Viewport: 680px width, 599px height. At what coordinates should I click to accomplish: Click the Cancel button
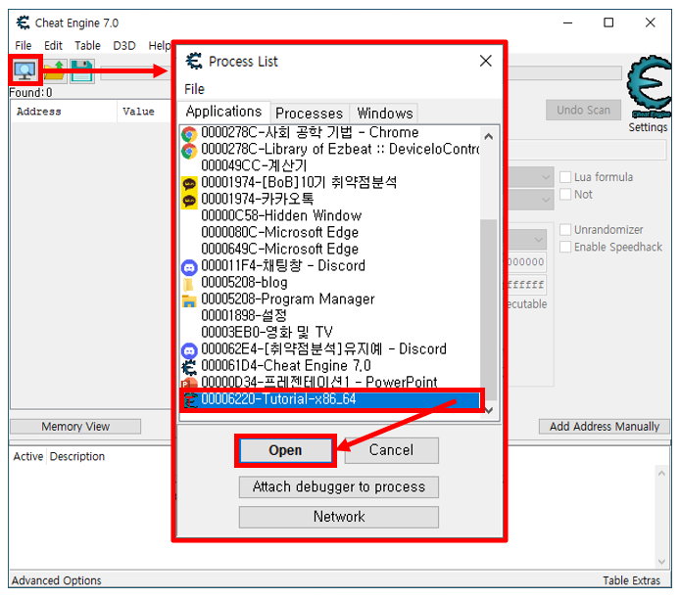tap(391, 450)
